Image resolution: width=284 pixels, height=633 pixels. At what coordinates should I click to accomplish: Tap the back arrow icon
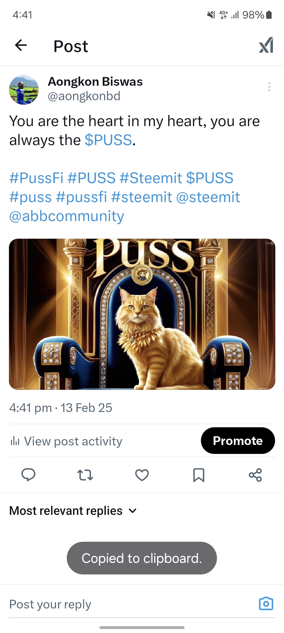point(21,45)
